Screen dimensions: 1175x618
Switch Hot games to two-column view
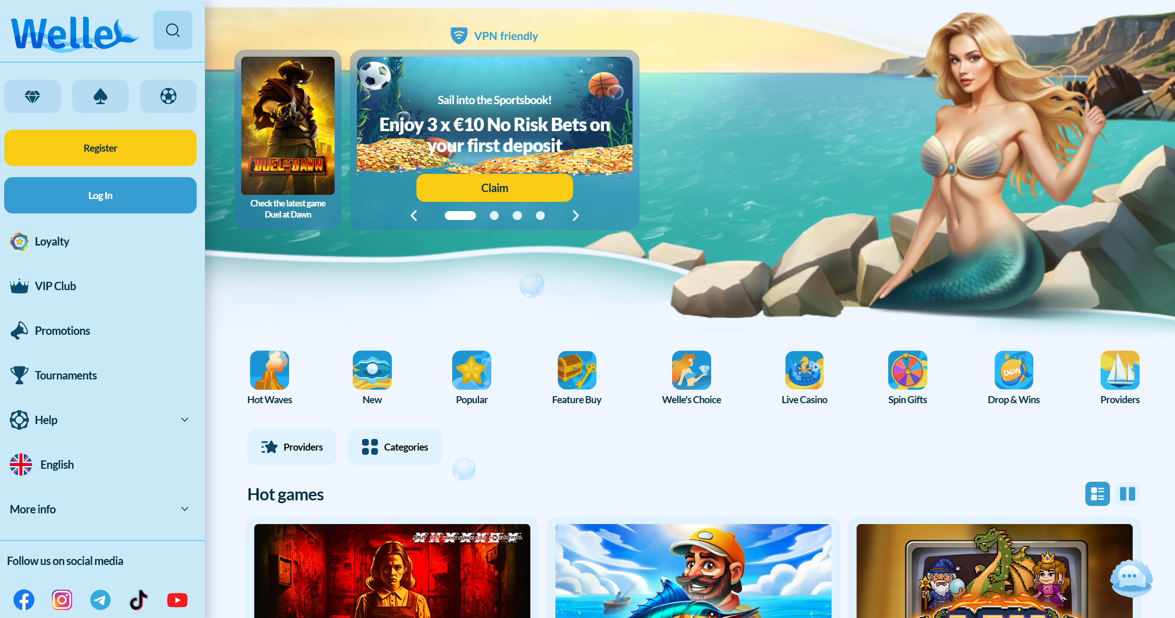point(1127,494)
